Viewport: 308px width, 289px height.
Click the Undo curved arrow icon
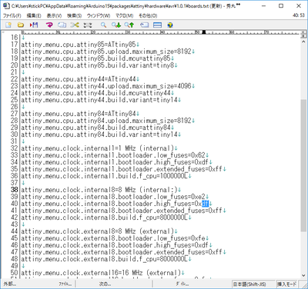click(49, 25)
